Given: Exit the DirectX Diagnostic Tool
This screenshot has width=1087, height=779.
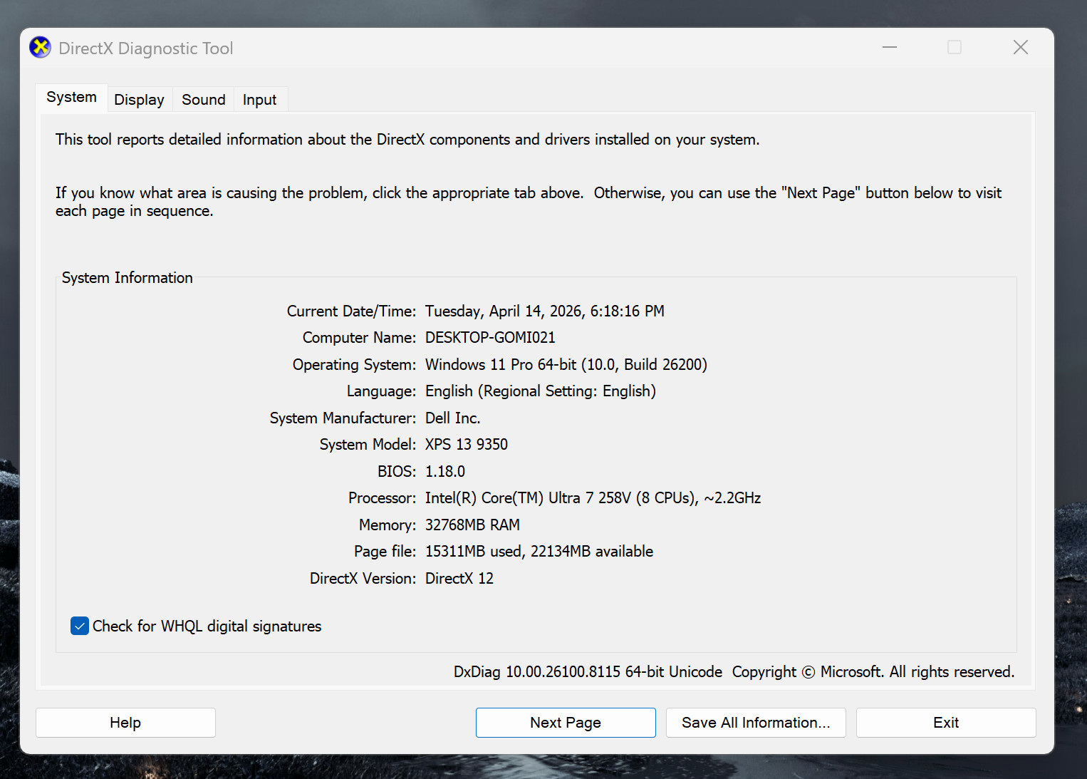Looking at the screenshot, I should coord(946,723).
